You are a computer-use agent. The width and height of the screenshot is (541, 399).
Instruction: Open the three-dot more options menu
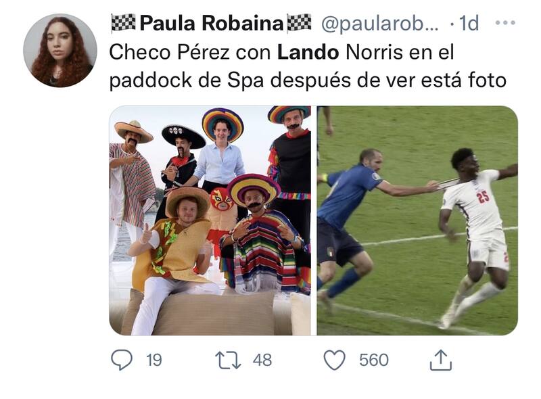click(x=505, y=23)
